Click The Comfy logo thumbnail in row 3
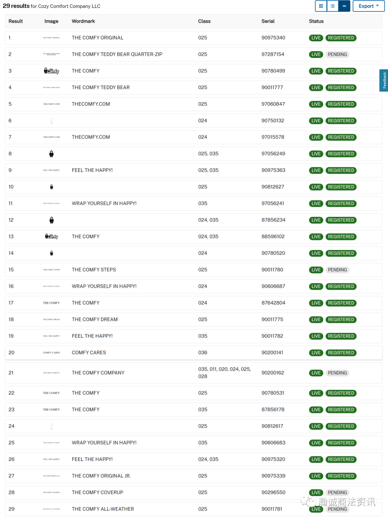Image resolution: width=388 pixels, height=519 pixels. [51, 71]
